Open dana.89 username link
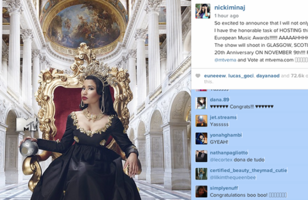The image size is (308, 200). (220, 100)
